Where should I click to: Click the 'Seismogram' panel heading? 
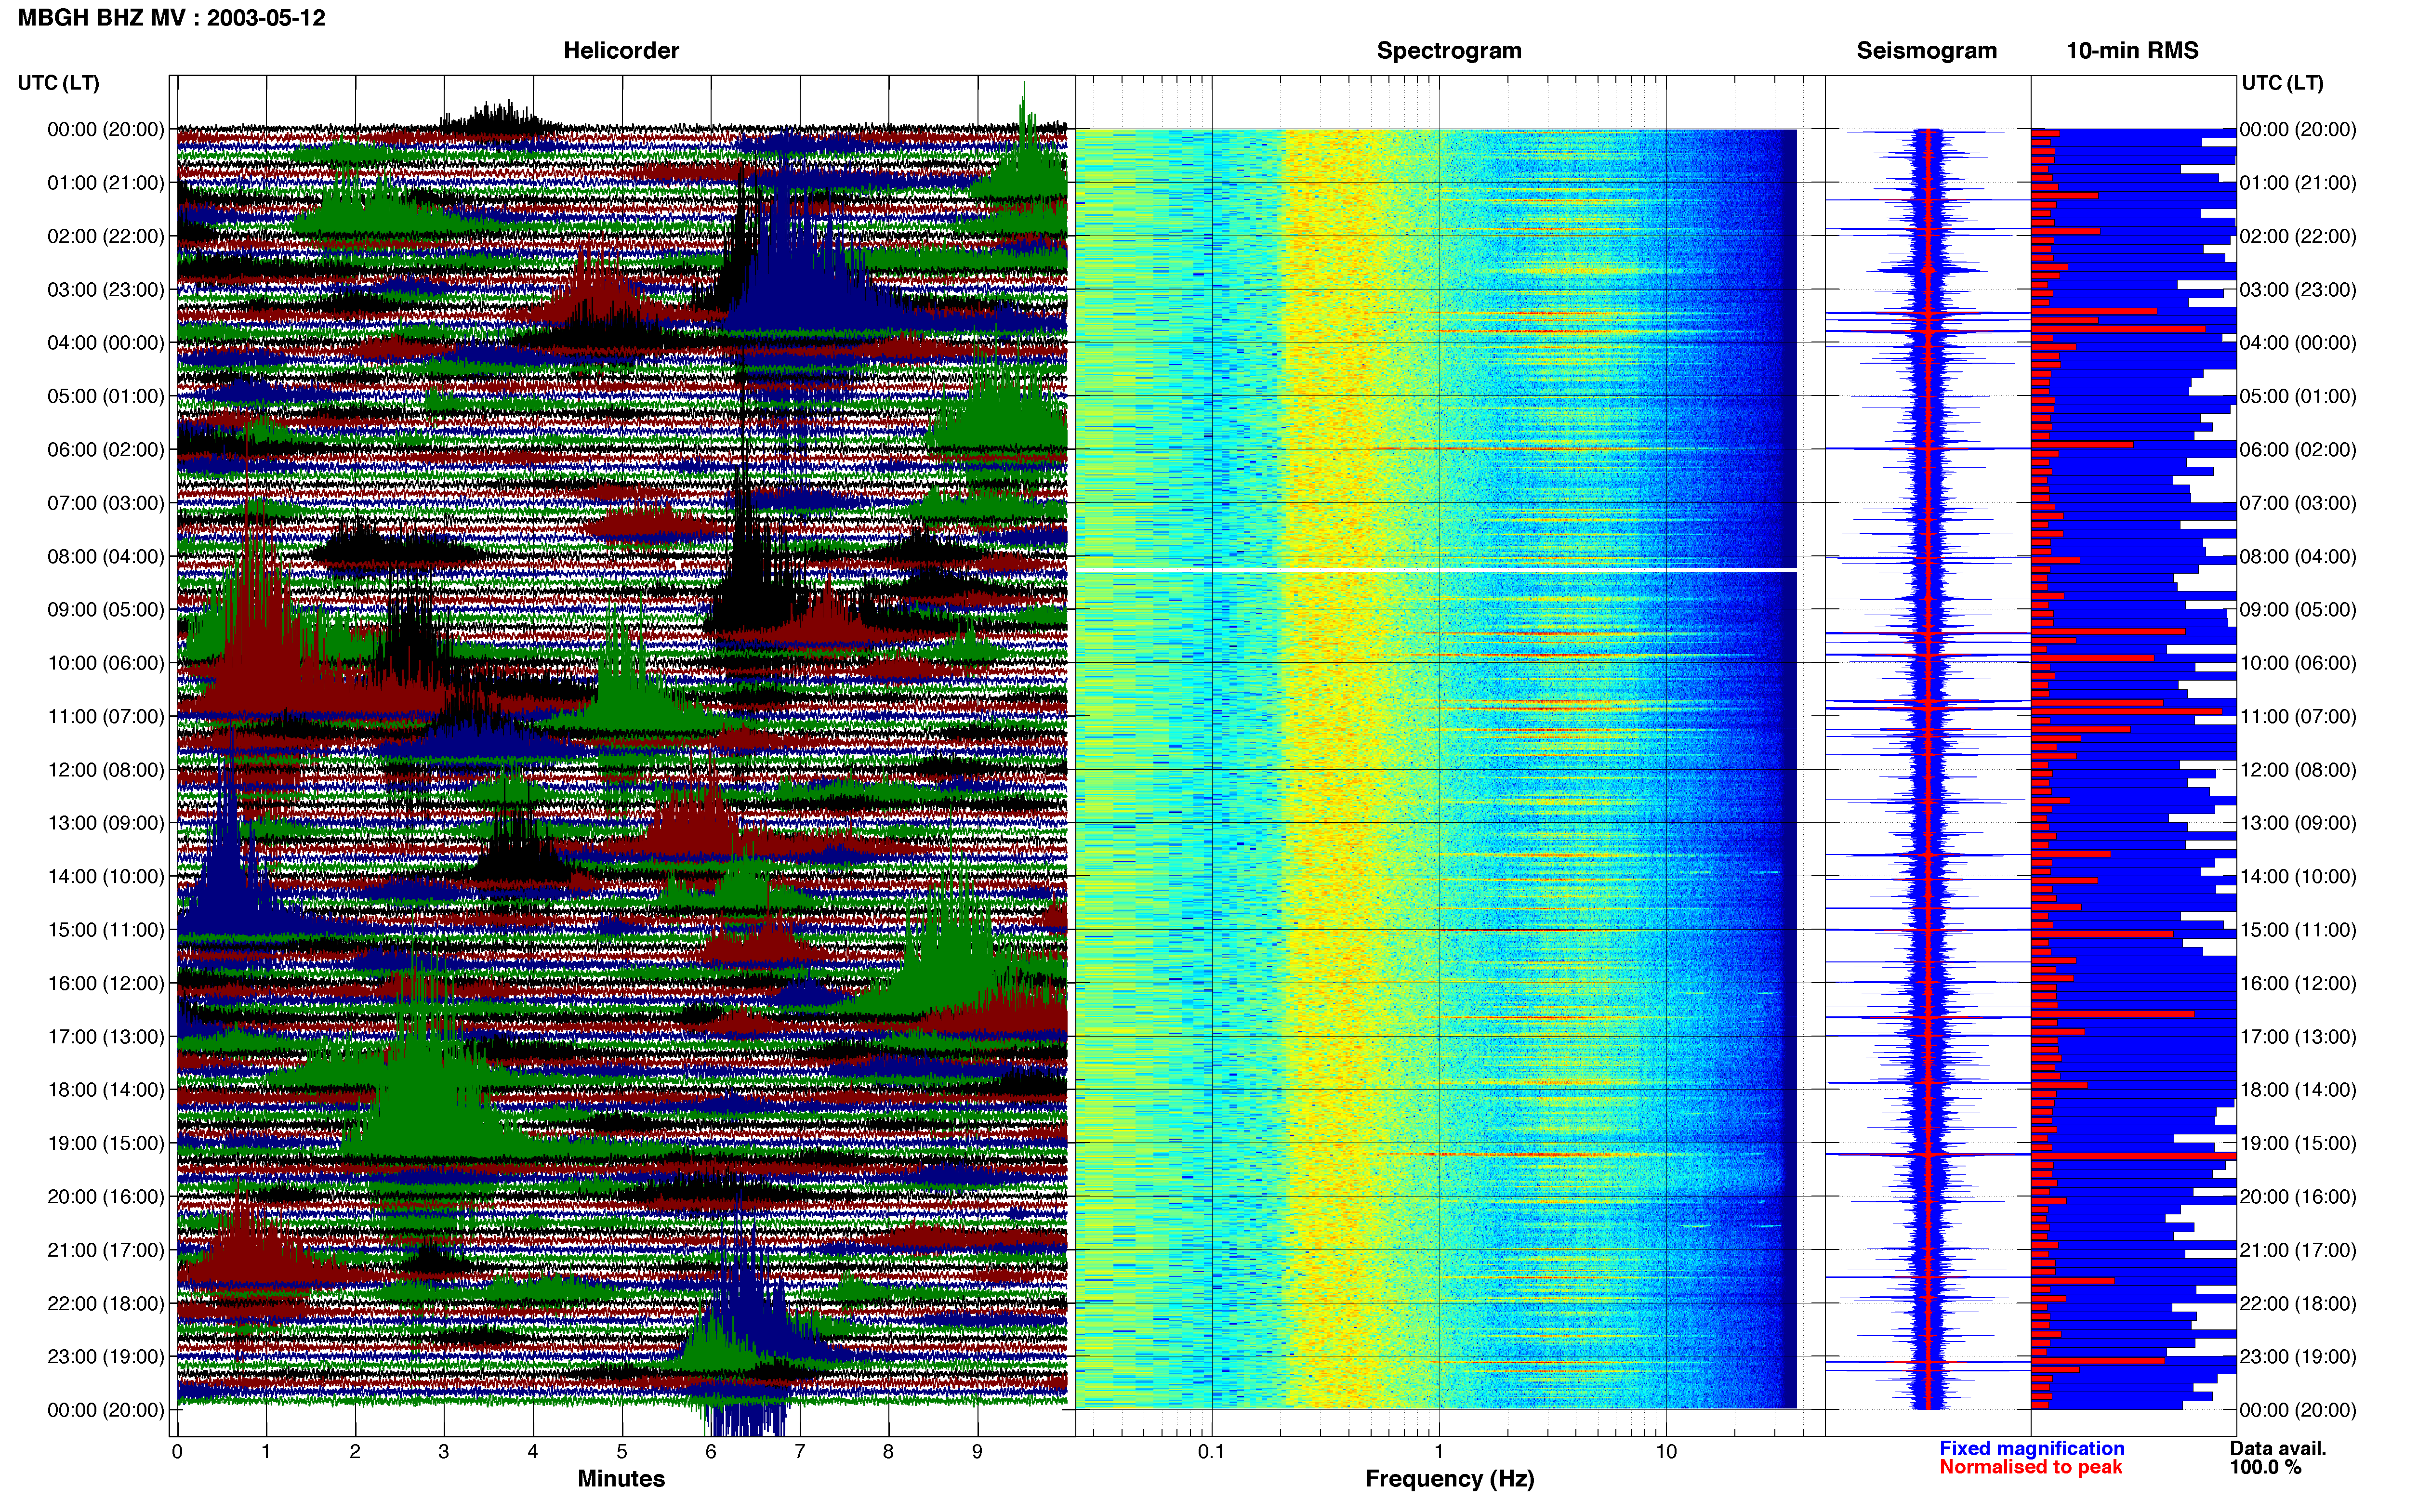tap(1926, 51)
